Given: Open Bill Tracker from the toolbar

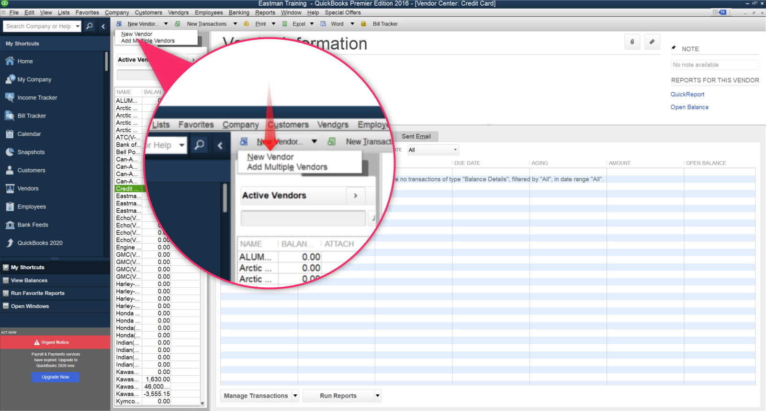Looking at the screenshot, I should [385, 24].
